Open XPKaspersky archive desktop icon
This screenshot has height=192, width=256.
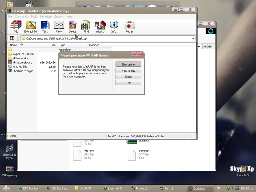pyautogui.click(x=9, y=171)
